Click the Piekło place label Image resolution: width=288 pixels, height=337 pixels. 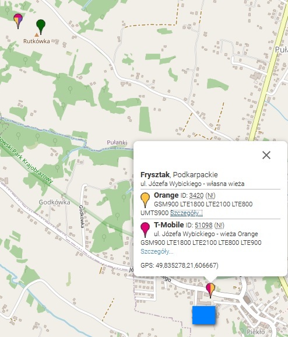256,332
